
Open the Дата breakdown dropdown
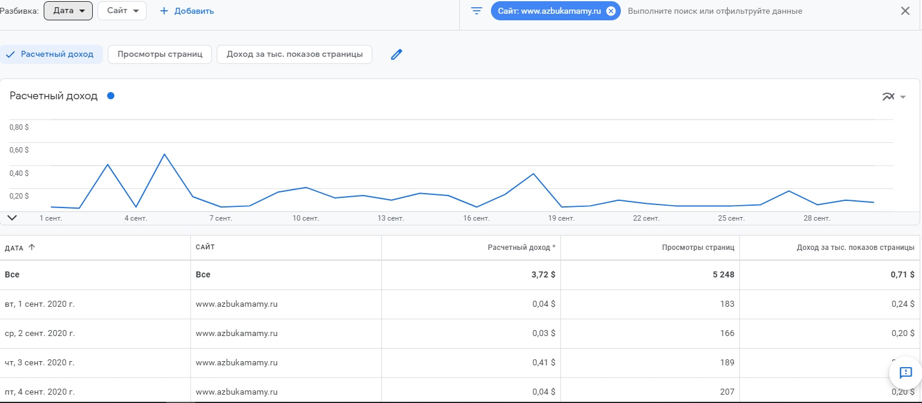(x=68, y=11)
